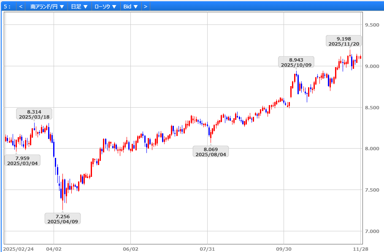Open the ローソク chart type dropdown
Image resolution: width=384 pixels, height=252 pixels.
click(105, 6)
